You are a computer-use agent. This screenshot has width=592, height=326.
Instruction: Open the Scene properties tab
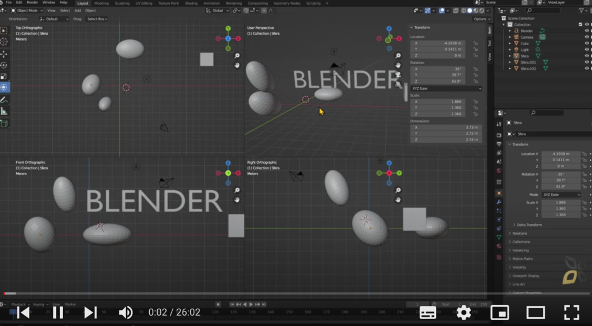tap(499, 161)
